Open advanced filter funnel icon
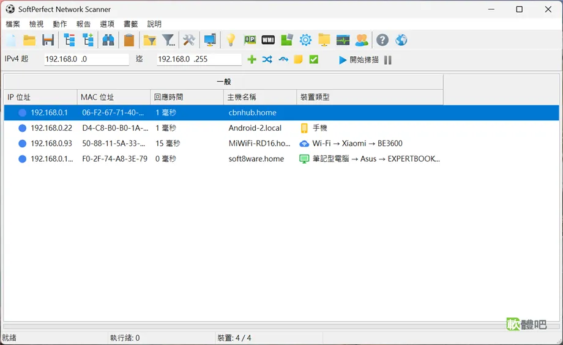The image size is (563, 345). click(x=168, y=40)
